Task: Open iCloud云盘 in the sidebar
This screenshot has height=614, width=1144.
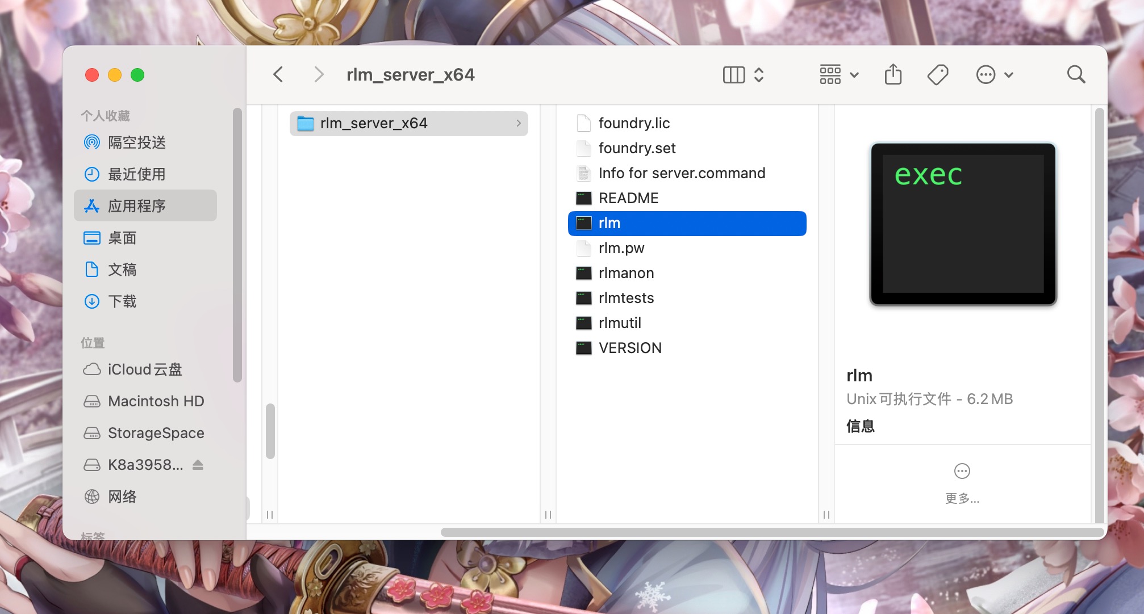Action: [145, 369]
